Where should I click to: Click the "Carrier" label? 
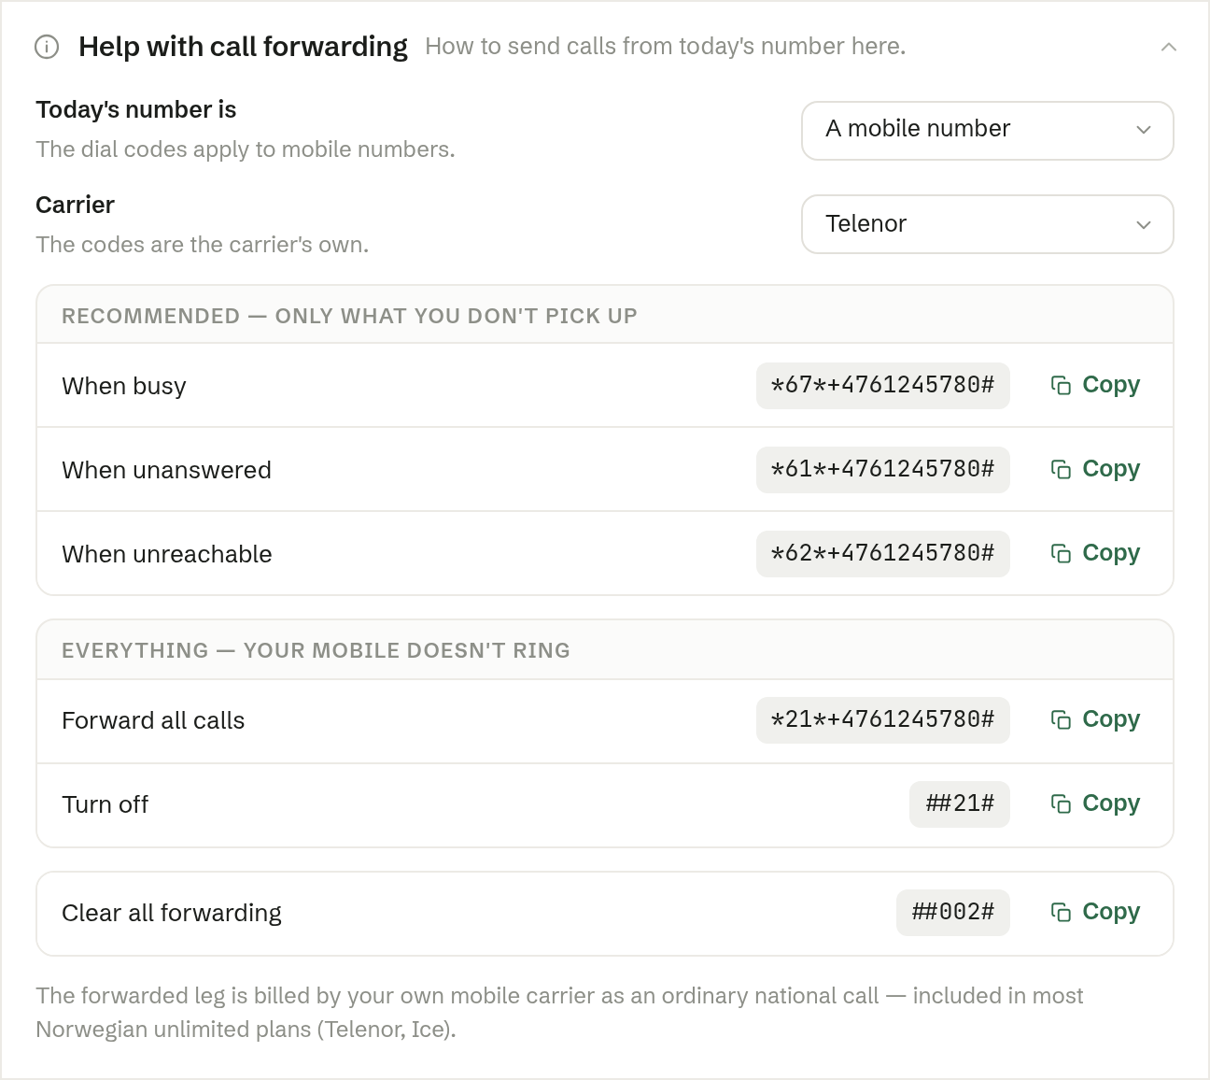pos(75,205)
